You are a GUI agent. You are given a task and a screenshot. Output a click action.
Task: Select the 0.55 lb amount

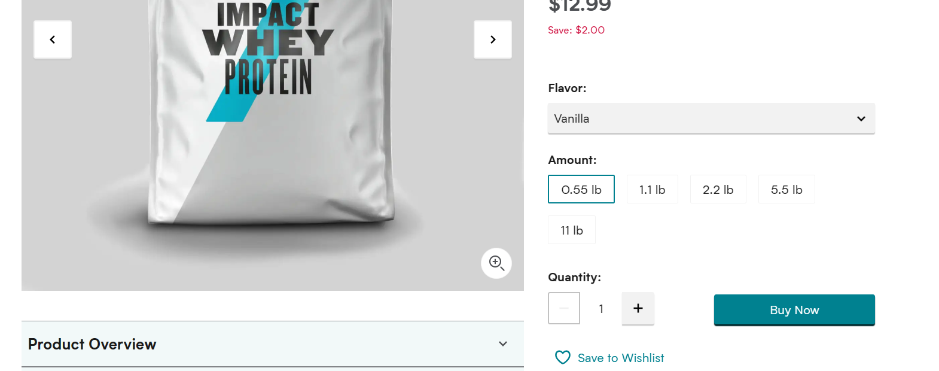point(581,189)
